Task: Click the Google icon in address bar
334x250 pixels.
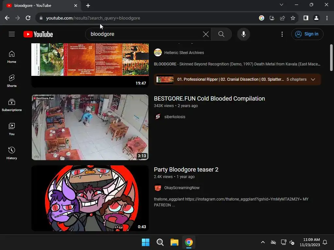Action: coord(262,18)
